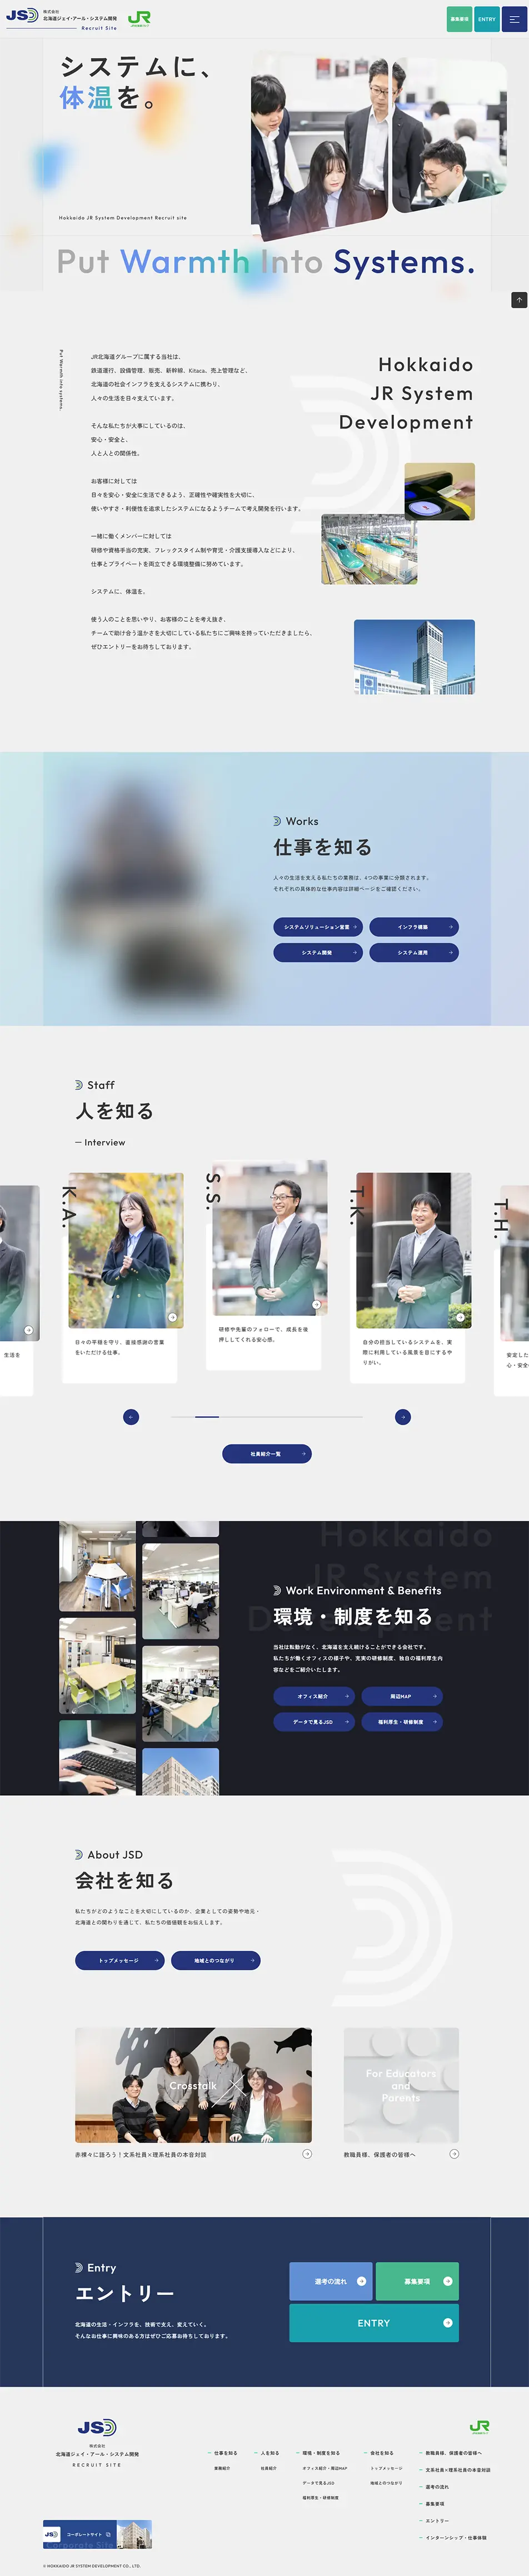Open the システムソリューション営業 works button

coord(317,927)
